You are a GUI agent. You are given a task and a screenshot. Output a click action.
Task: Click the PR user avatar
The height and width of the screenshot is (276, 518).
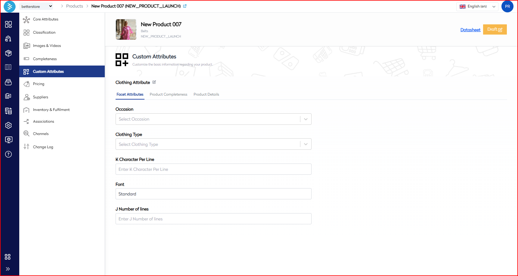click(x=507, y=6)
